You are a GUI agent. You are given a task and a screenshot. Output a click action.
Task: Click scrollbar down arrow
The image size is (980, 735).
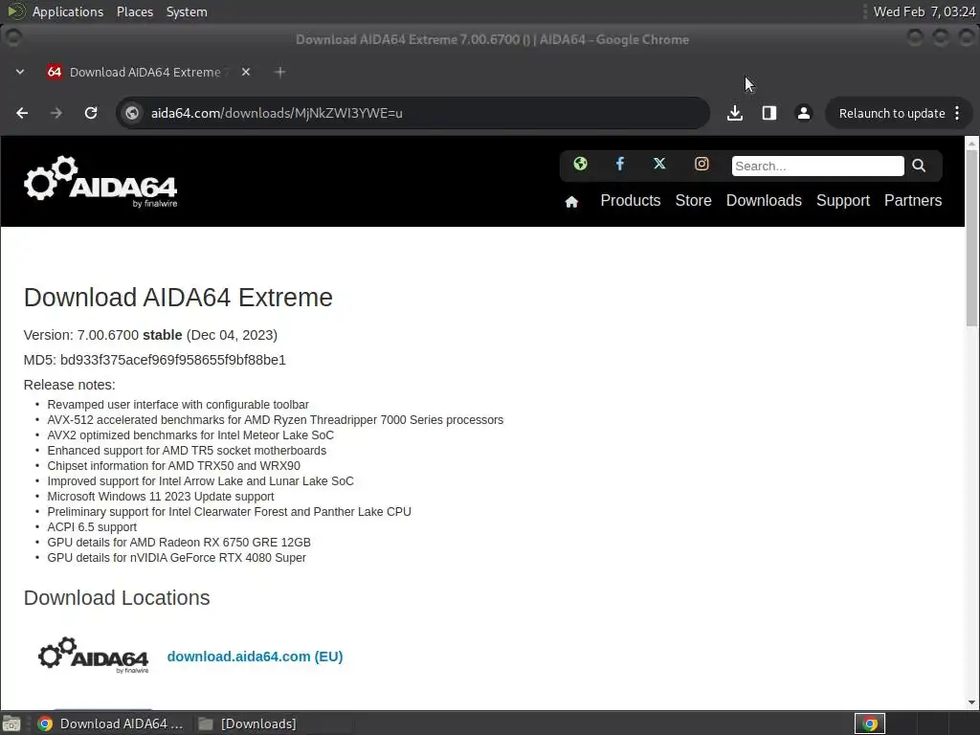point(971,702)
